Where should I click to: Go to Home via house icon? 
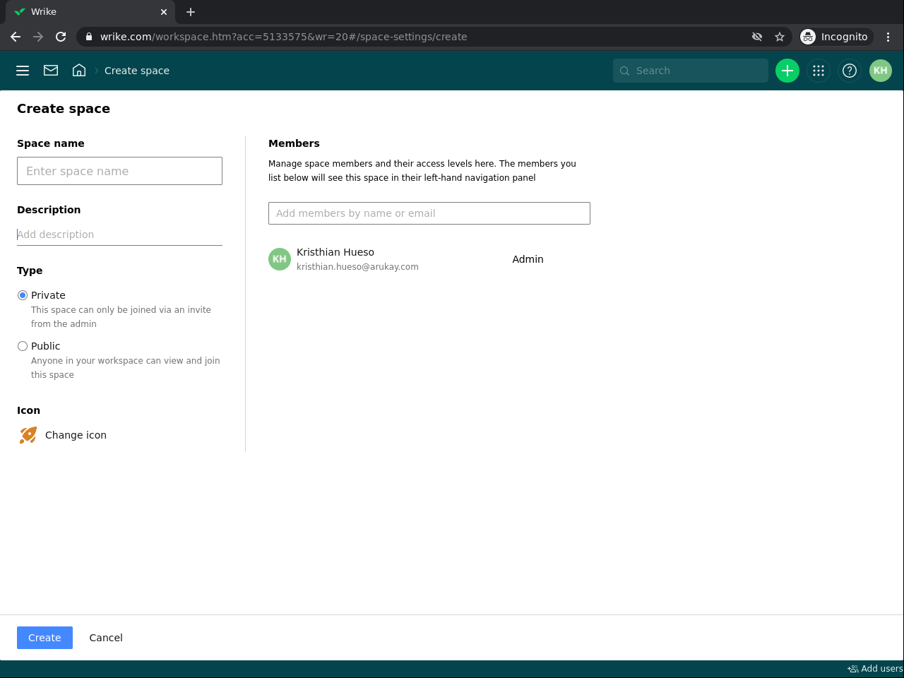click(x=79, y=71)
